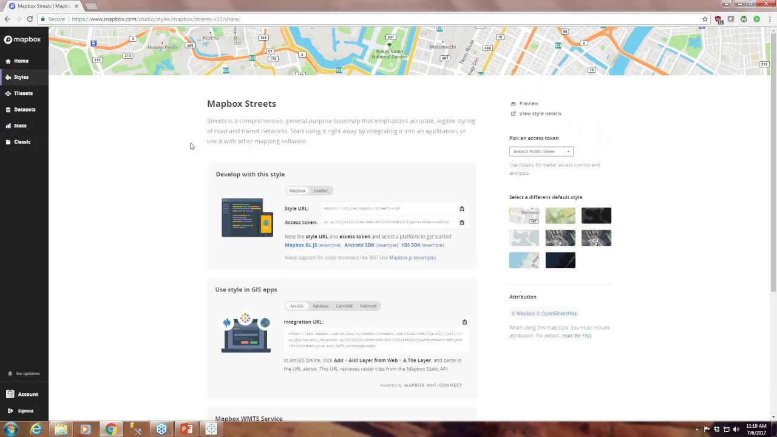Click the Preview eye icon
Image resolution: width=777 pixels, height=437 pixels.
click(513, 103)
